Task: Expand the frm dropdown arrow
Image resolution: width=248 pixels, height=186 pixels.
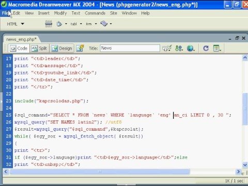Action: coord(96,24)
